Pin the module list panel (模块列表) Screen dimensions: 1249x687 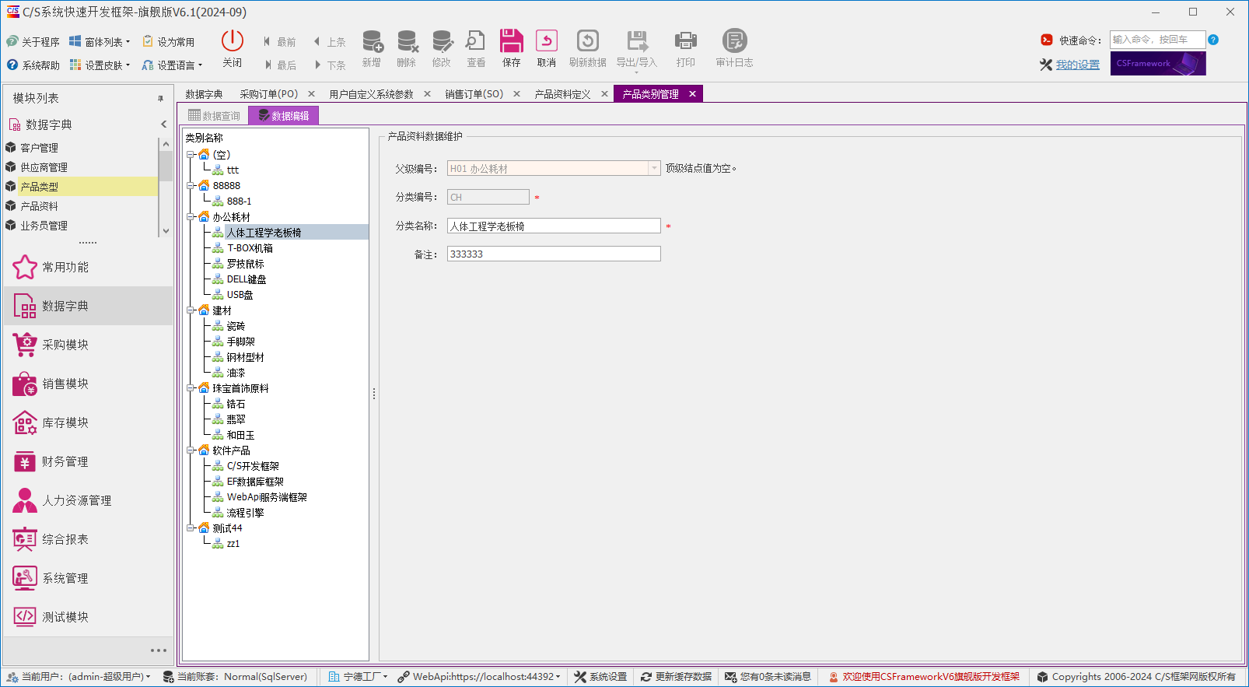coord(161,99)
